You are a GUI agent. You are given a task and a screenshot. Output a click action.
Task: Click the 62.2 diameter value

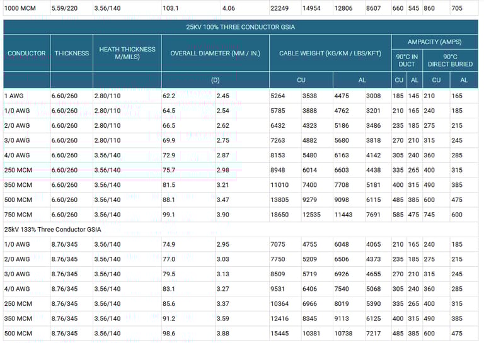tap(169, 96)
